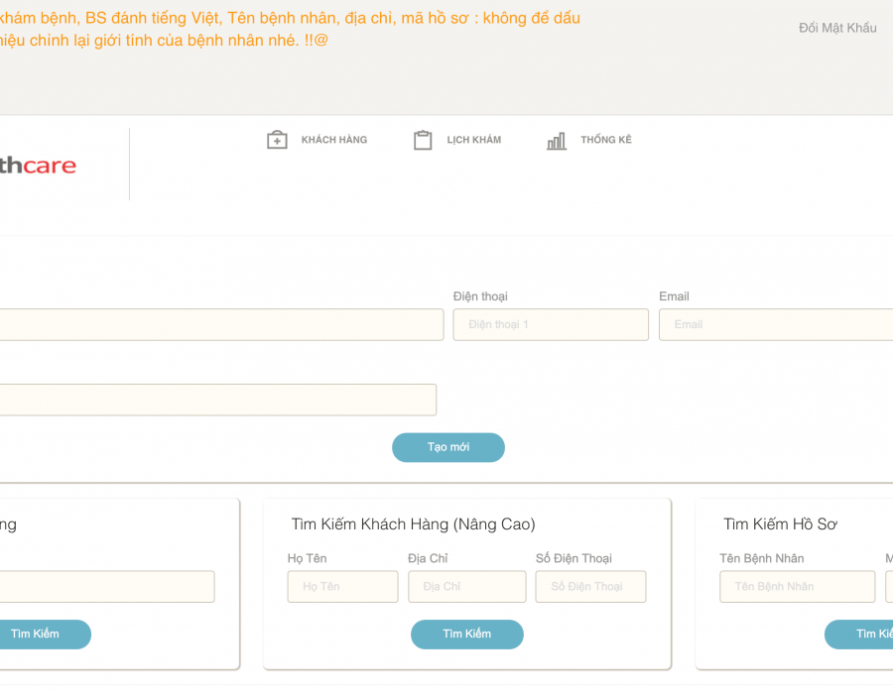Click the Thống Kê bar chart icon
This screenshot has width=893, height=694.
tap(557, 141)
